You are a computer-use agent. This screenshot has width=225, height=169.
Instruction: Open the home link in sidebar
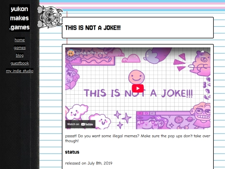pyautogui.click(x=20, y=40)
